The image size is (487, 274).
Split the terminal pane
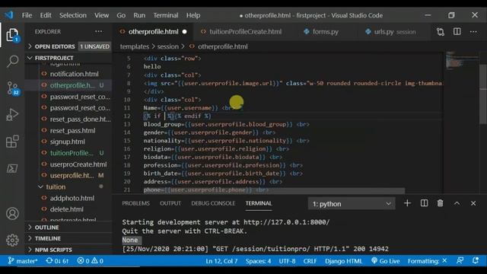pos(424,203)
